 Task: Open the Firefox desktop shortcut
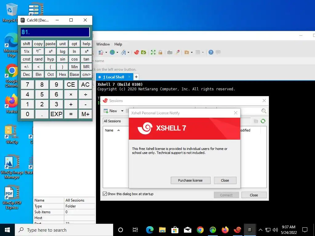11,104
